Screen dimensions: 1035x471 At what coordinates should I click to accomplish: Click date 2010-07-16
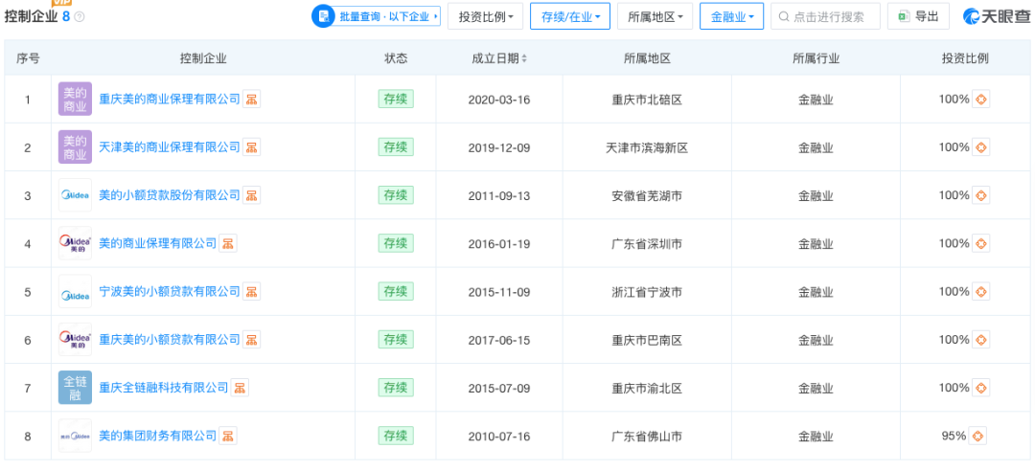499,437
